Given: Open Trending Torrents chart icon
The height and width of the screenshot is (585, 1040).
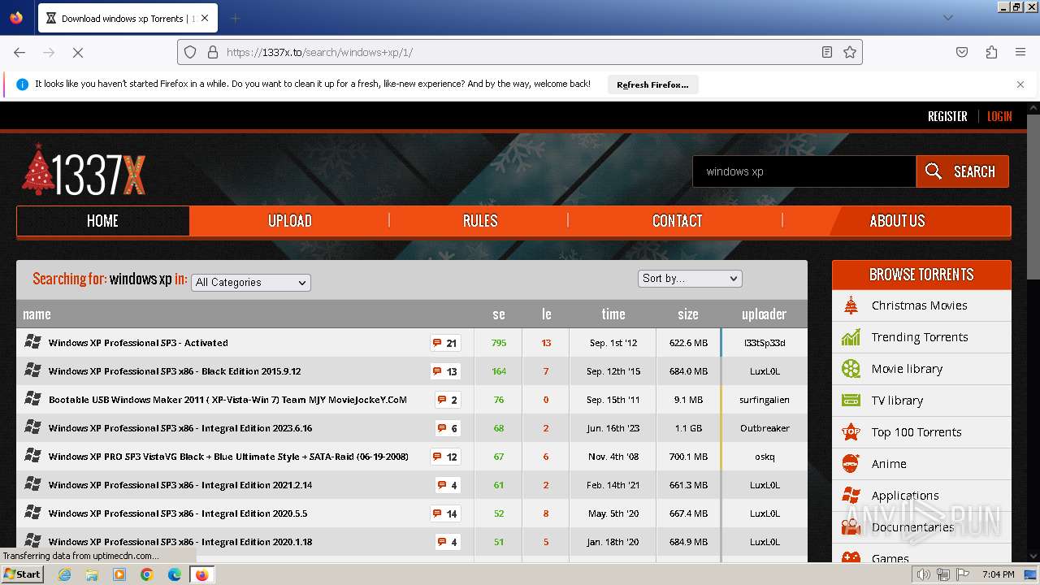Looking at the screenshot, I should click(x=851, y=337).
